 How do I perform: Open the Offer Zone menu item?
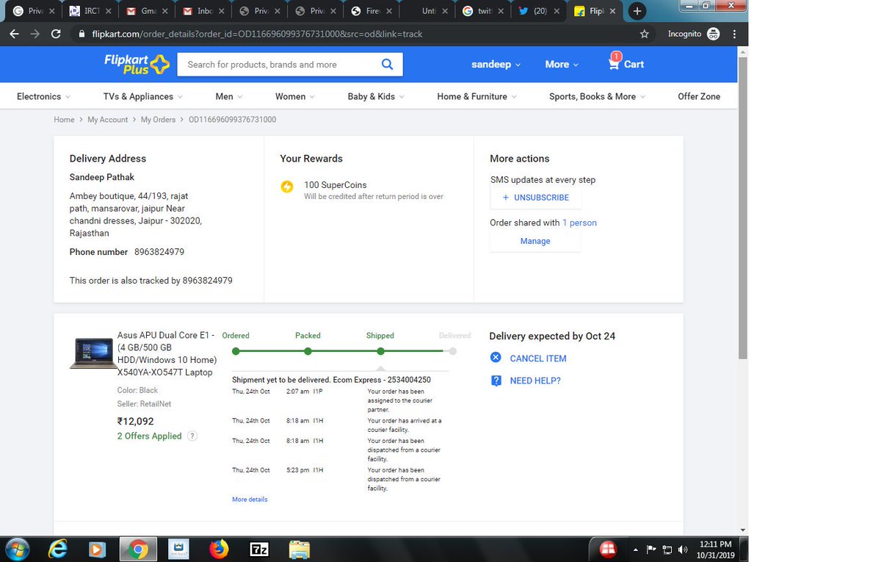pyautogui.click(x=699, y=96)
